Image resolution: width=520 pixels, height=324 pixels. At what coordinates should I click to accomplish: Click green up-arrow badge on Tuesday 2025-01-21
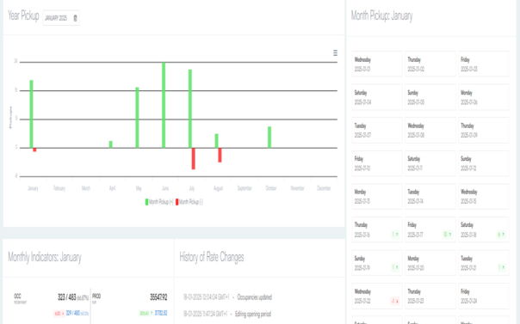[502, 267]
